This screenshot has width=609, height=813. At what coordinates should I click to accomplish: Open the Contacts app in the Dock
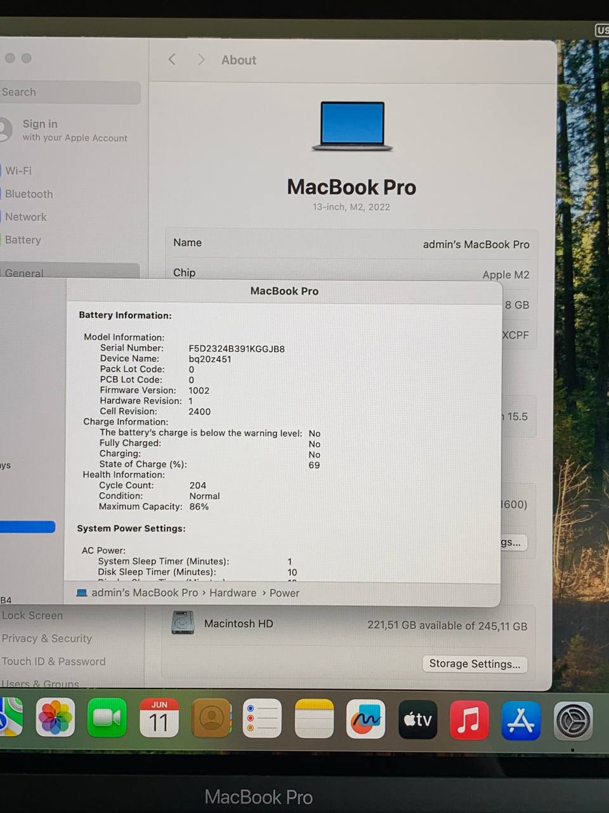[211, 718]
